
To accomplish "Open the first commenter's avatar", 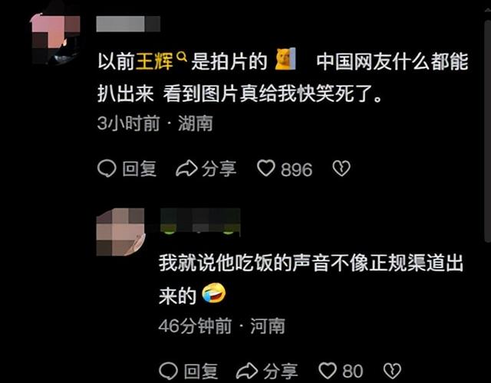I will pyautogui.click(x=55, y=38).
